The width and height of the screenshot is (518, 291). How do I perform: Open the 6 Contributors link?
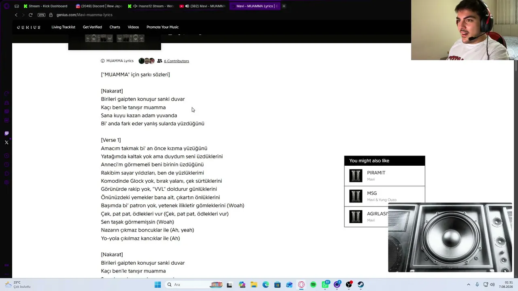[176, 61]
